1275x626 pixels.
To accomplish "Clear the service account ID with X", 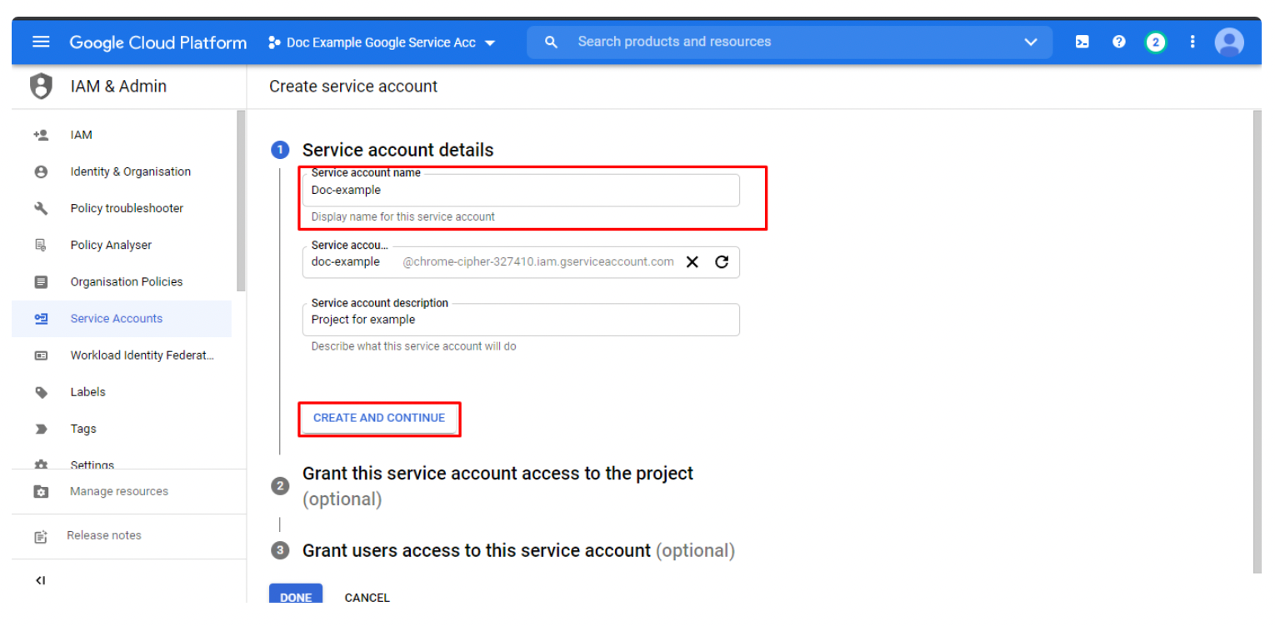I will [692, 261].
